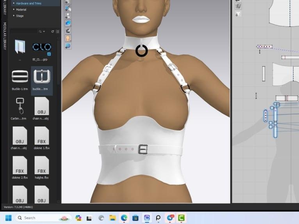The width and height of the screenshot is (299, 224).
Task: Open the parent folder icon
Action: click(20, 47)
